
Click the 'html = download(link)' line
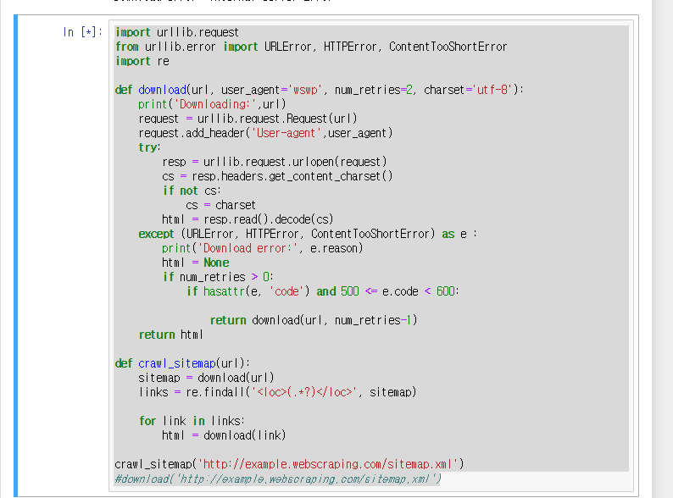(224, 435)
